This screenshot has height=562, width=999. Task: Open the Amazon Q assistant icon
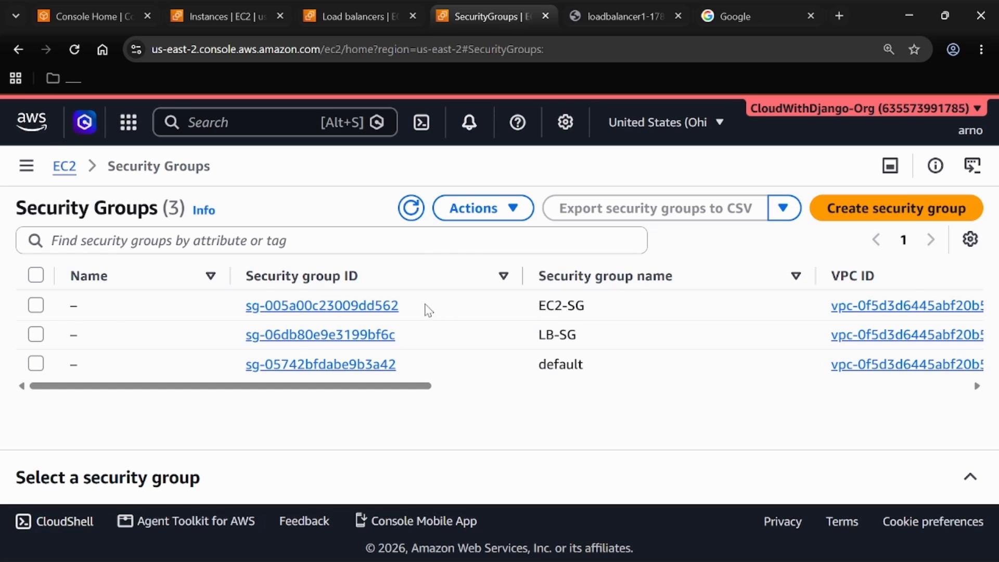[x=84, y=122]
